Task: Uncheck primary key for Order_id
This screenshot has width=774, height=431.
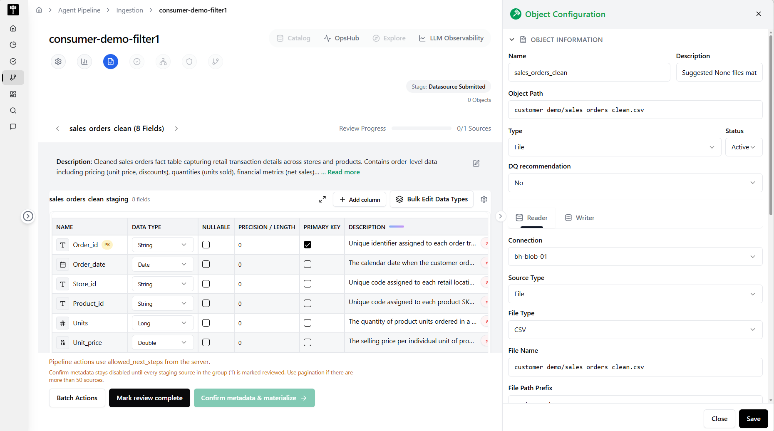Action: [x=308, y=245]
